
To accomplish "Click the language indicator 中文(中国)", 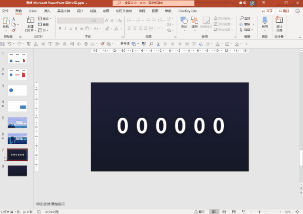I will click(x=52, y=212).
